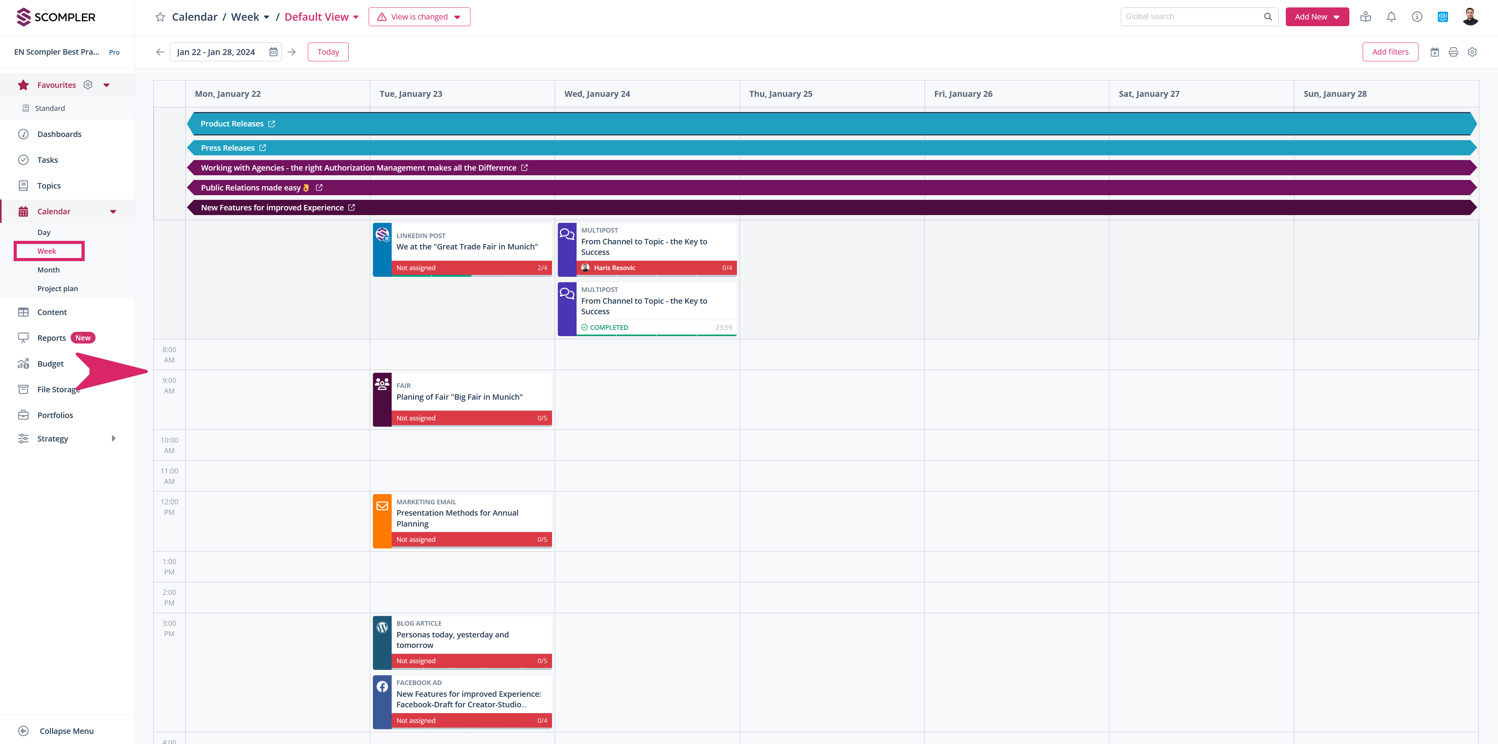Image resolution: width=1498 pixels, height=744 pixels.
Task: Open Product Releases external link icon
Action: pos(272,124)
